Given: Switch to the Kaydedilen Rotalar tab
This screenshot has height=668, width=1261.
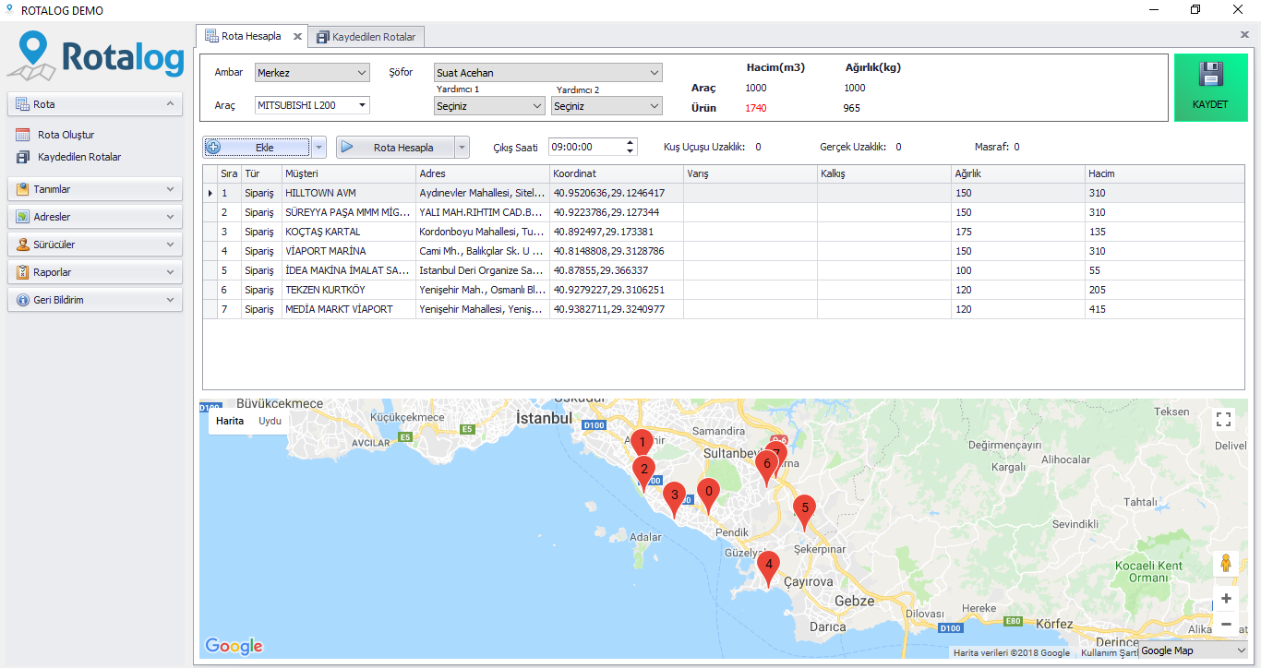Looking at the screenshot, I should coord(366,37).
